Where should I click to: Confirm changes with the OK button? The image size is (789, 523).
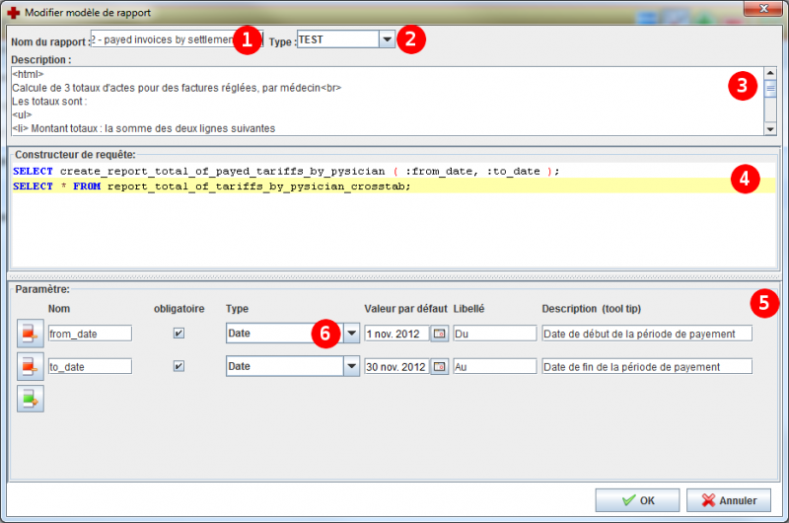(637, 500)
